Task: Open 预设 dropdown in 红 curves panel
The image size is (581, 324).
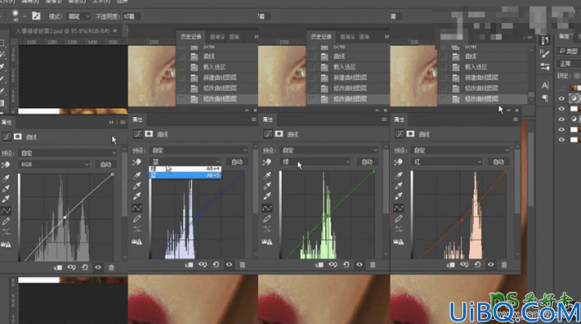Action: click(x=460, y=150)
